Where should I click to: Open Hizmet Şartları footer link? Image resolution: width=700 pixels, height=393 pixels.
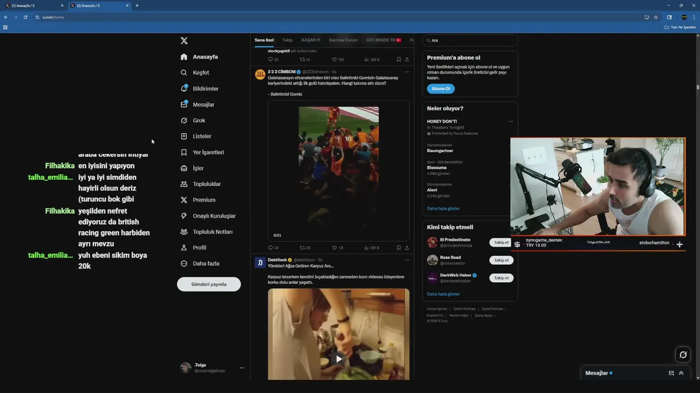tap(437, 309)
